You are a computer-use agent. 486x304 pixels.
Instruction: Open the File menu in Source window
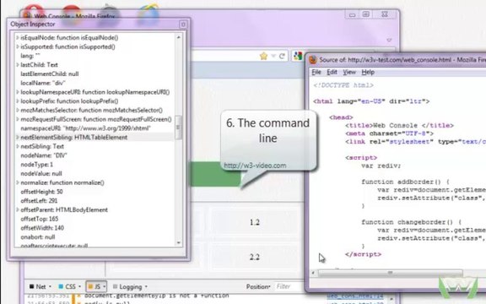[x=316, y=72]
